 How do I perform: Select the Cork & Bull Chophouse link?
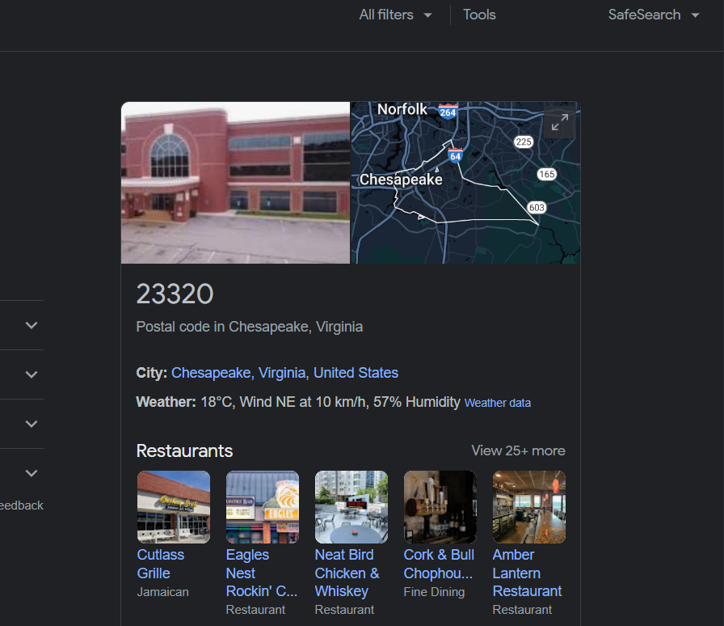click(439, 564)
